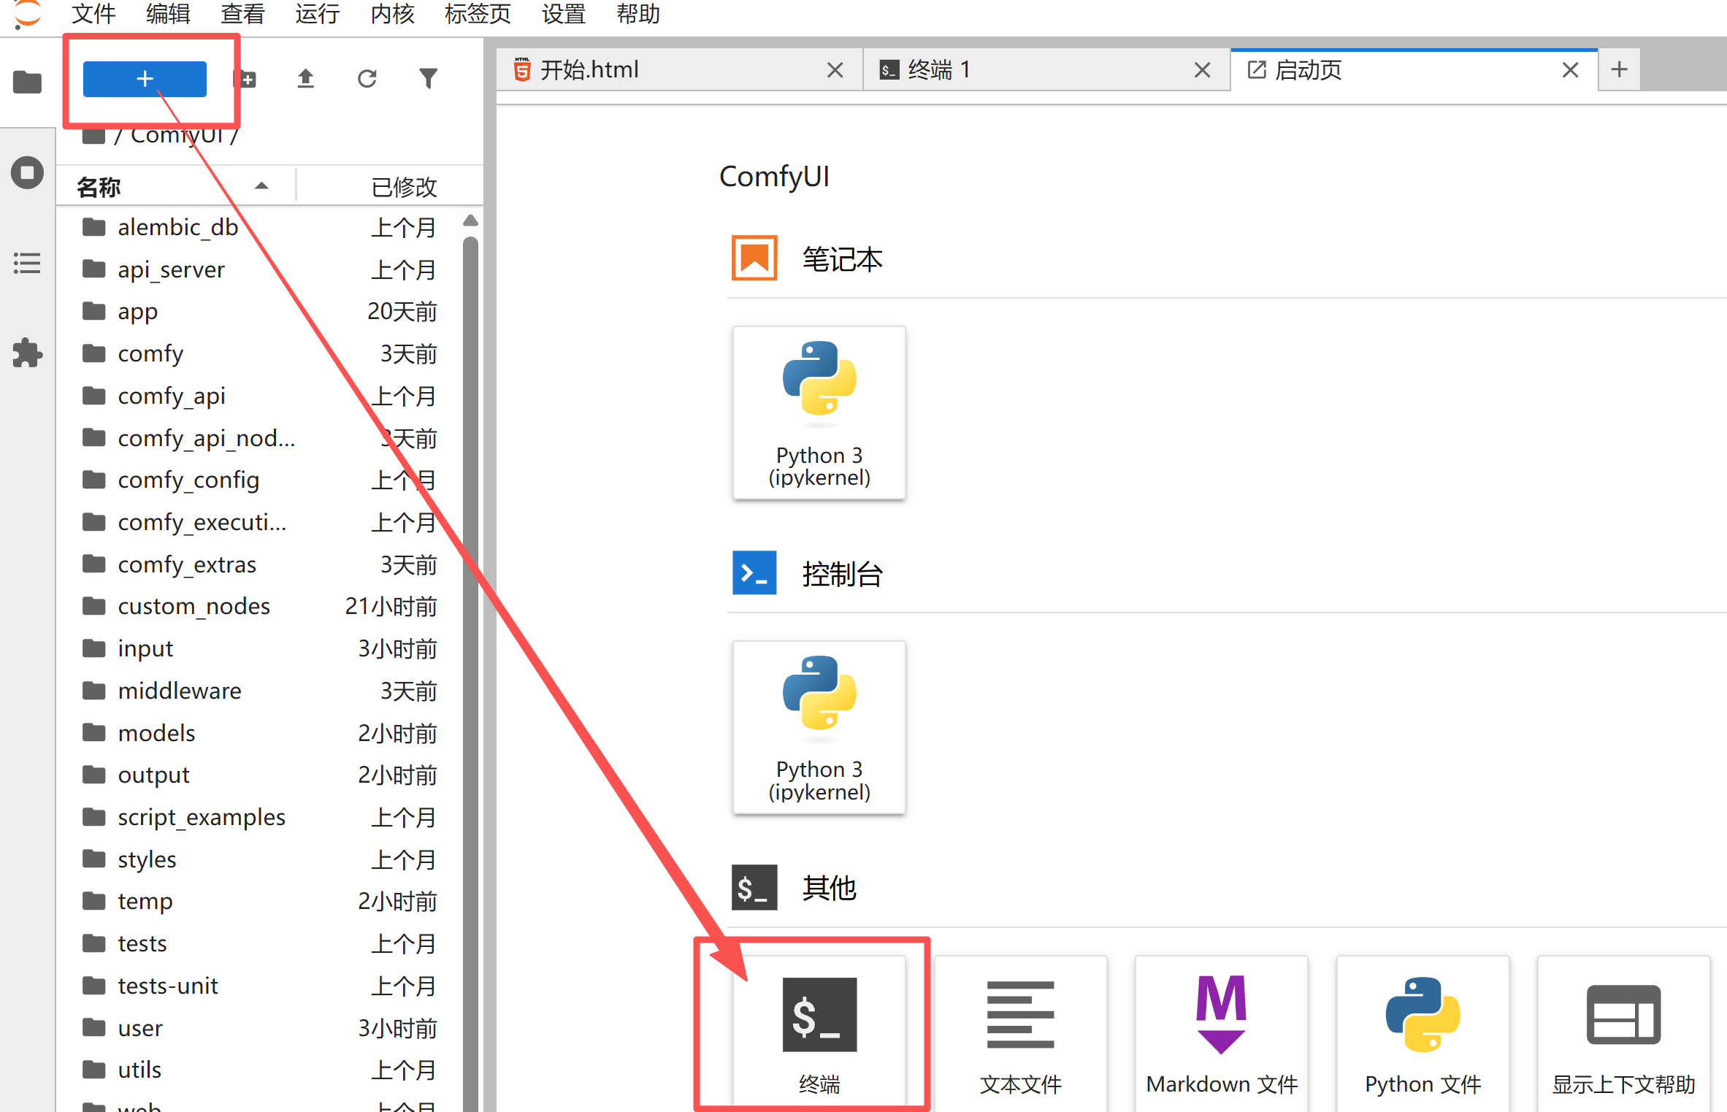Click the new folder icon
Viewport: 1727px width, 1112px height.
click(x=246, y=79)
